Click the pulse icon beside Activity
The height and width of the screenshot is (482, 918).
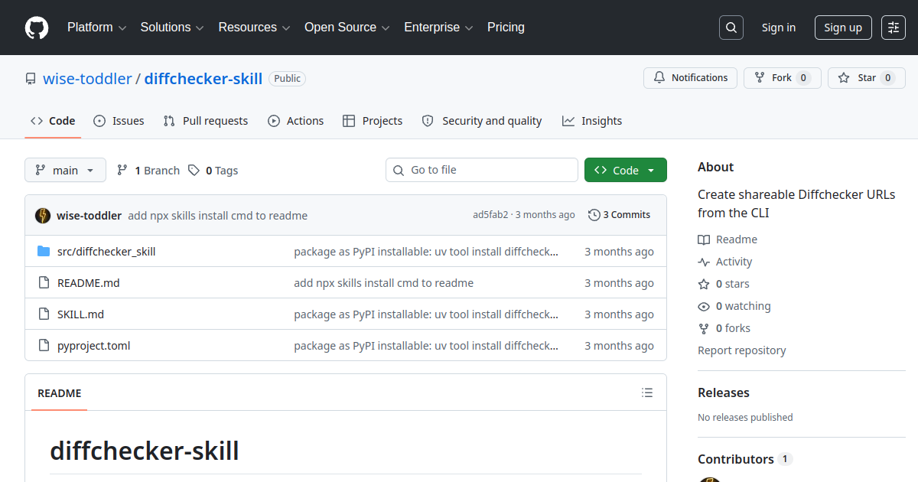tap(704, 262)
